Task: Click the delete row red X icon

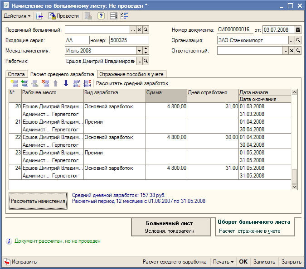Action: 45,83
